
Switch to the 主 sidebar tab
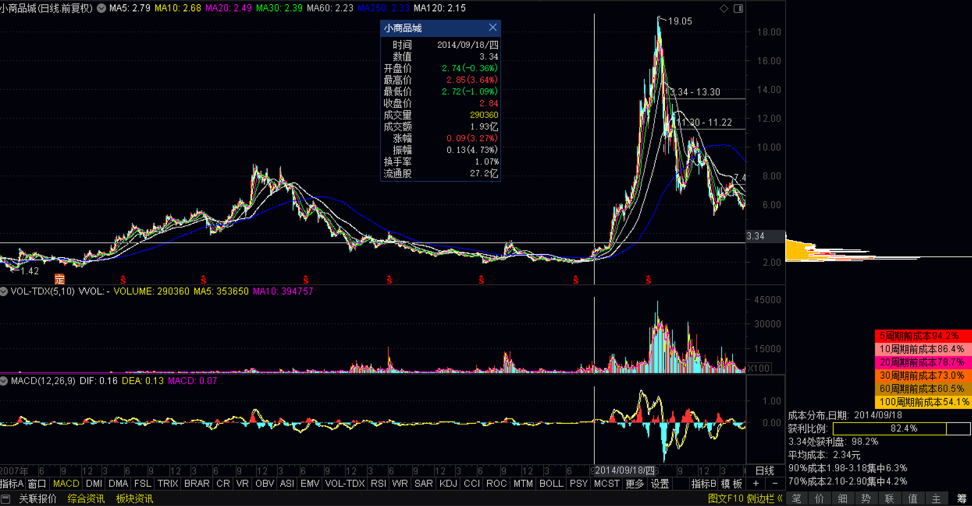point(937,499)
